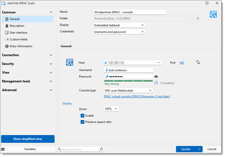Click the key icon in Password field
This screenshot has width=225, height=157.
107,77
